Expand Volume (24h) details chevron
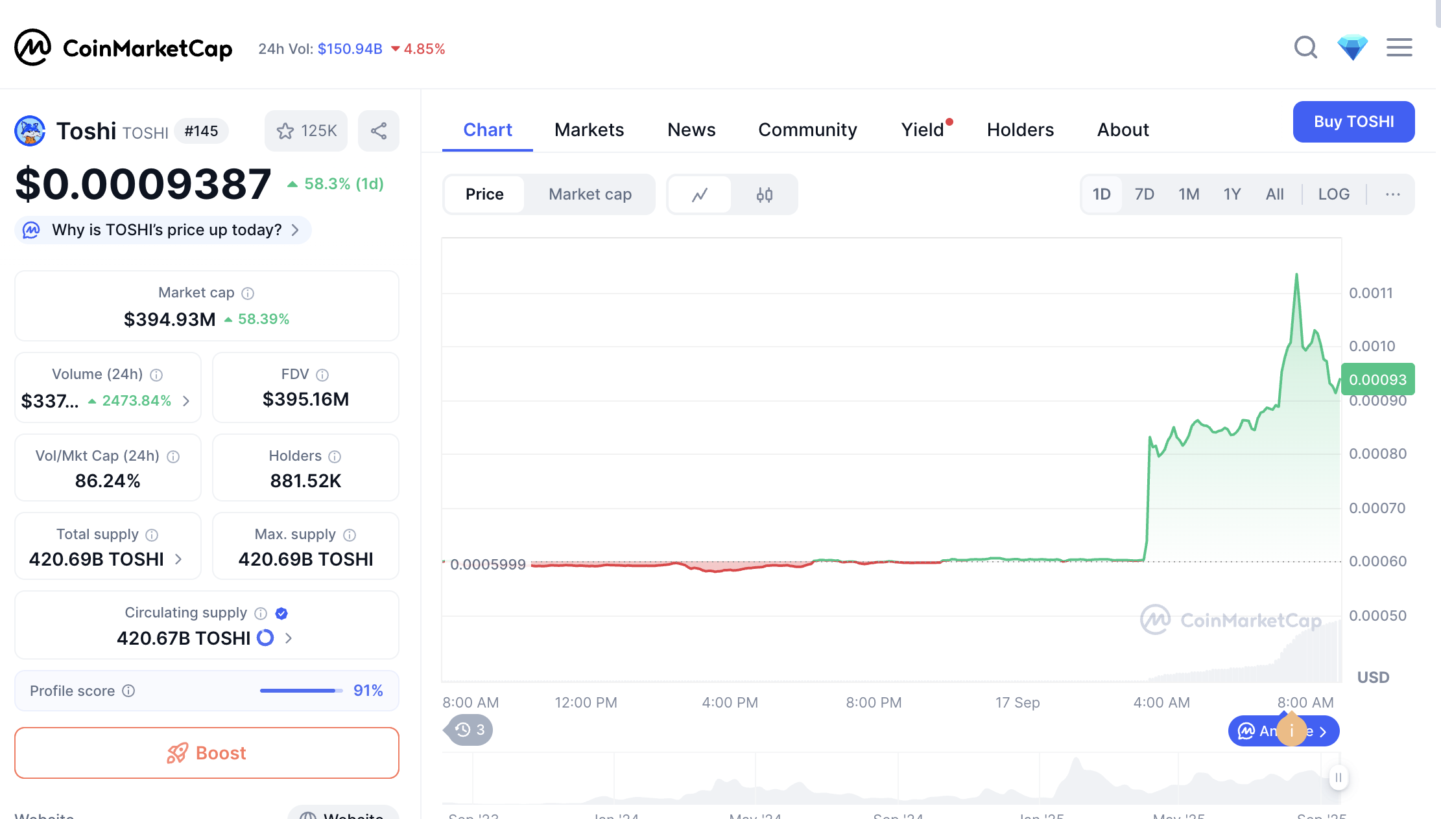 click(x=186, y=401)
